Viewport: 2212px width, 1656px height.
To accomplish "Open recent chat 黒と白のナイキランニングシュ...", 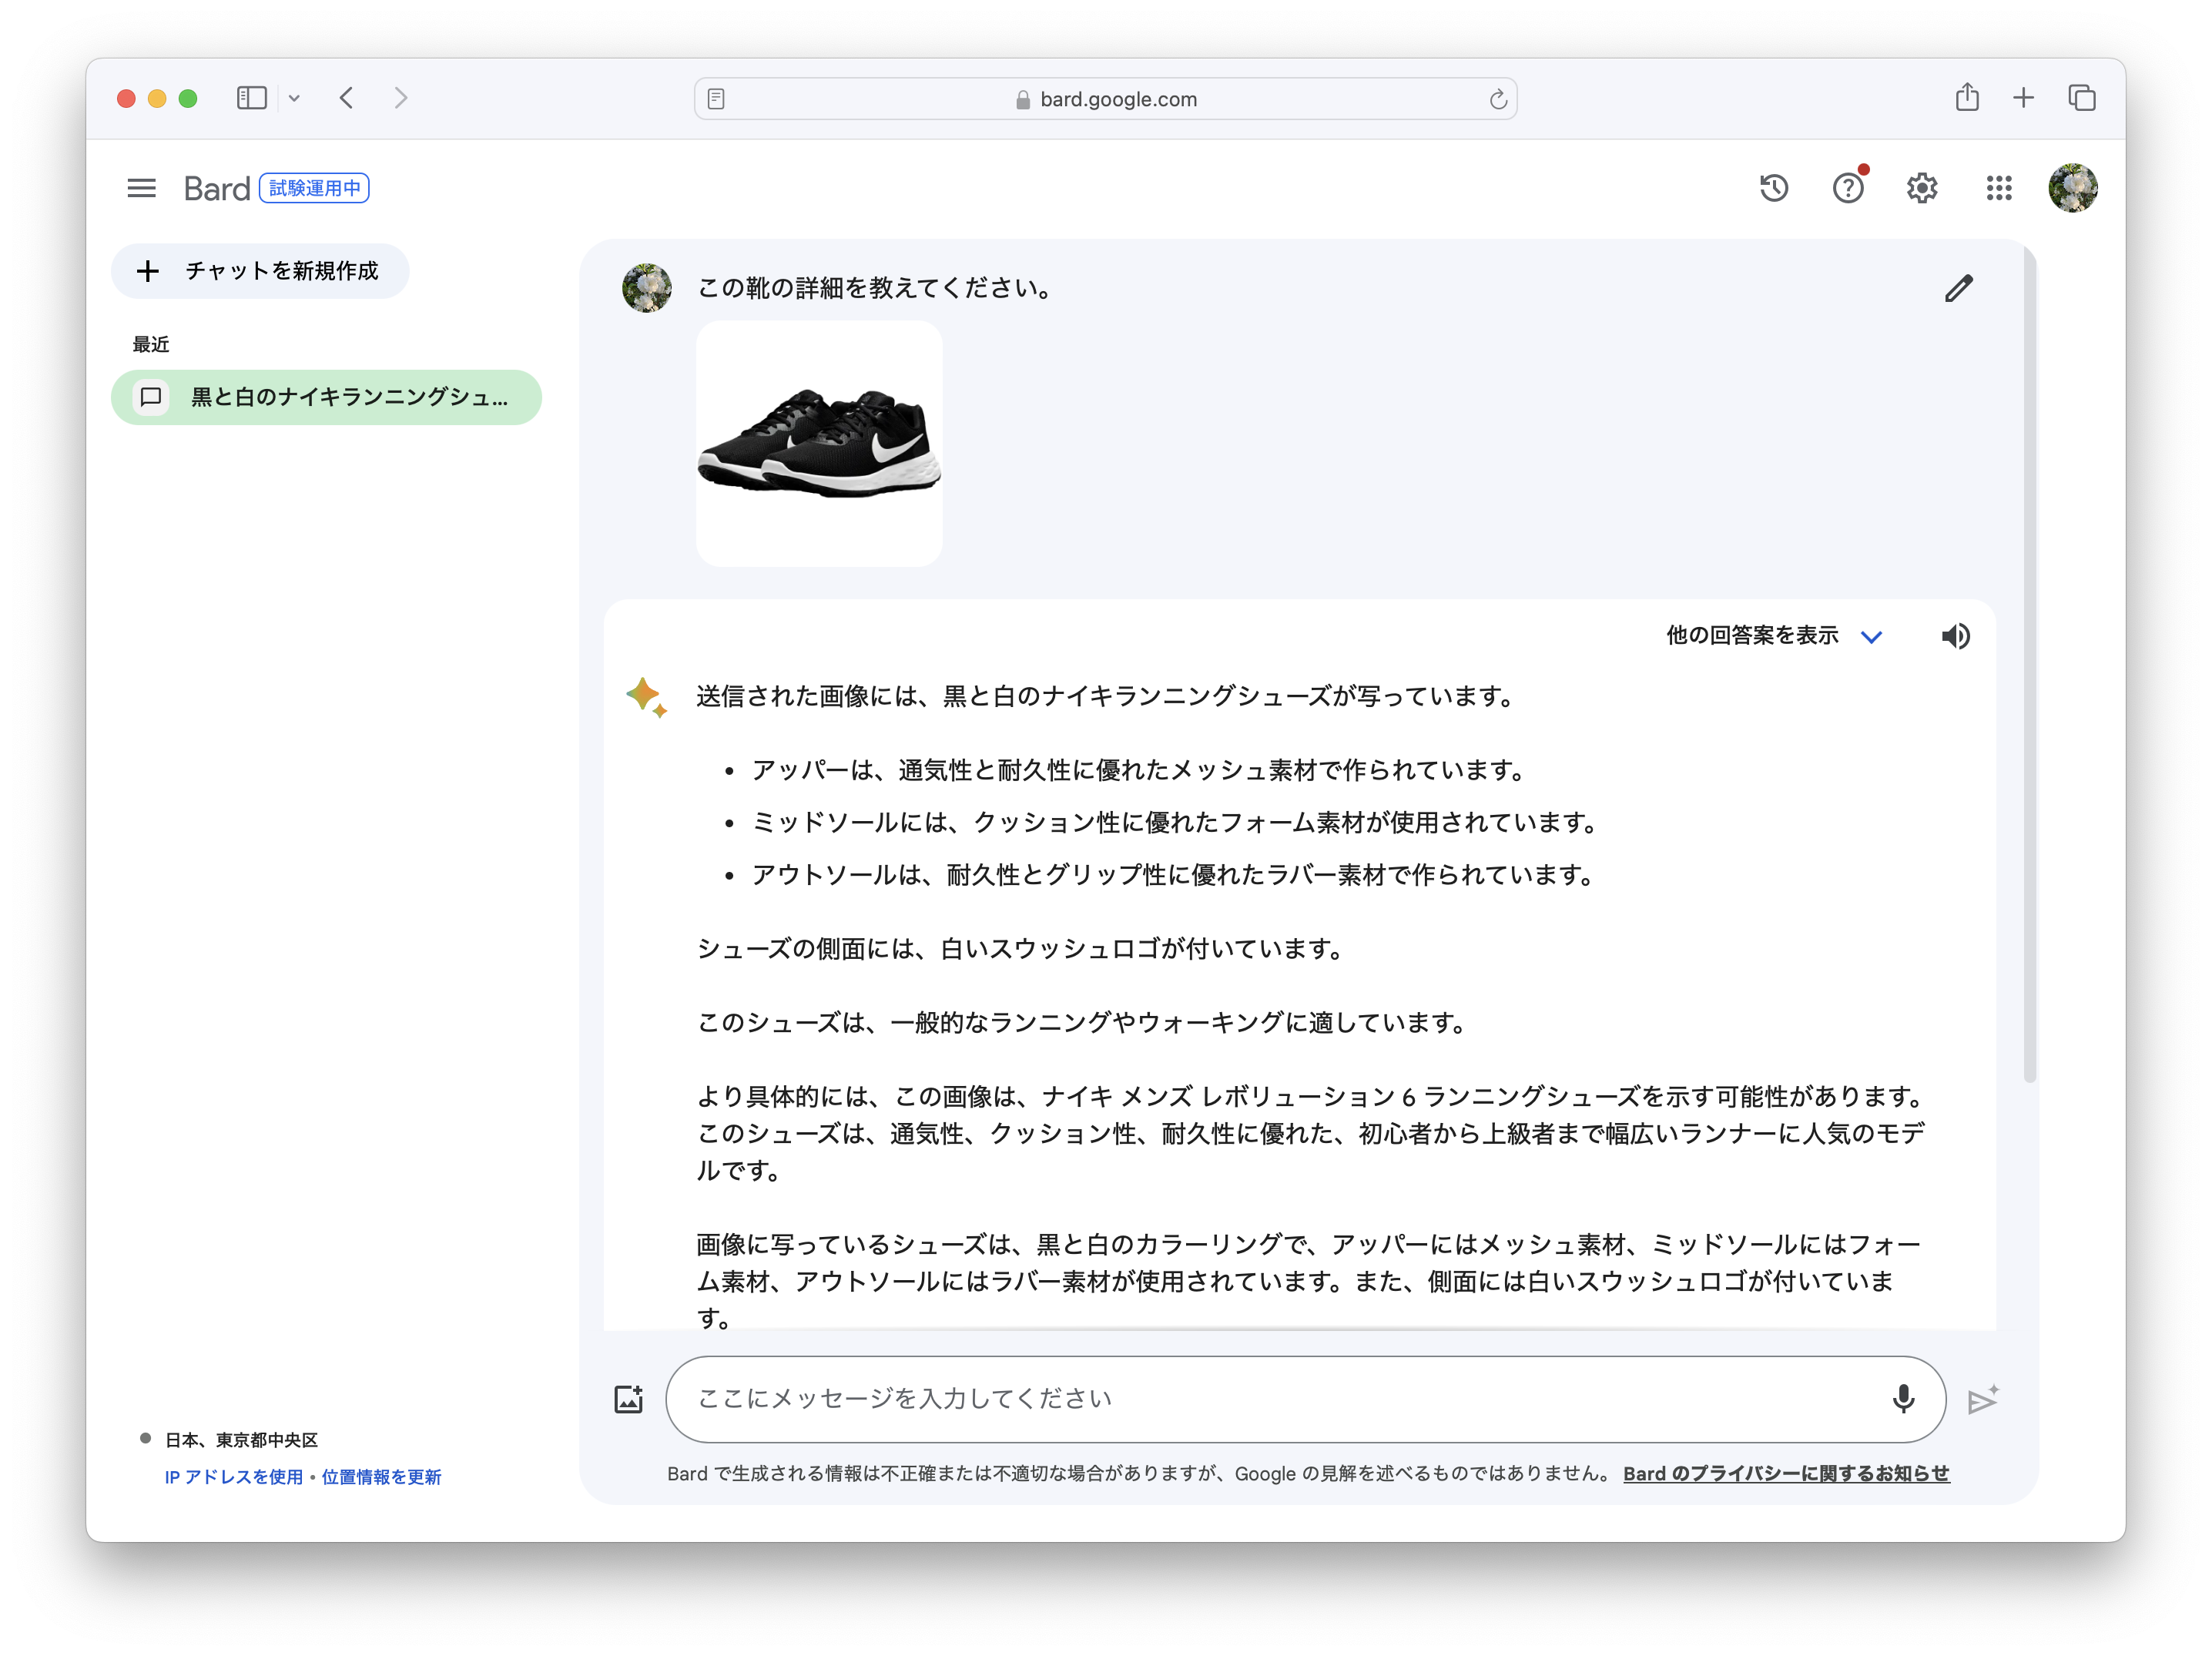I will pos(326,397).
